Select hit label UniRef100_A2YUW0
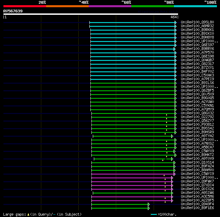This screenshot has width=220, height=217. [x=197, y=102]
